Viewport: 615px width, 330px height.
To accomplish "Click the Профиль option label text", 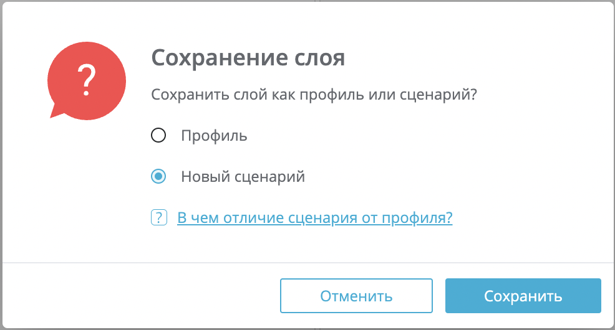I will pos(214,136).
